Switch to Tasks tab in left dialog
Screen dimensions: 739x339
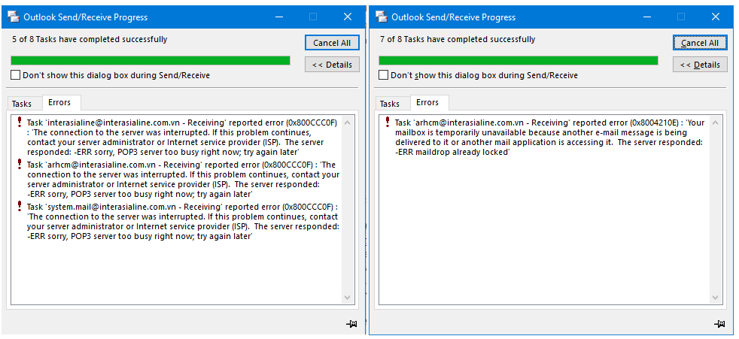pos(22,104)
